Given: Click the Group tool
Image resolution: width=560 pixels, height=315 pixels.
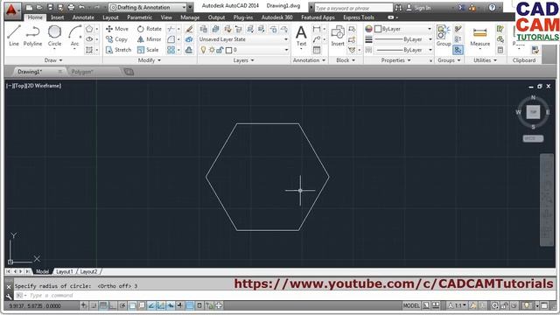Looking at the screenshot, I should click(444, 36).
